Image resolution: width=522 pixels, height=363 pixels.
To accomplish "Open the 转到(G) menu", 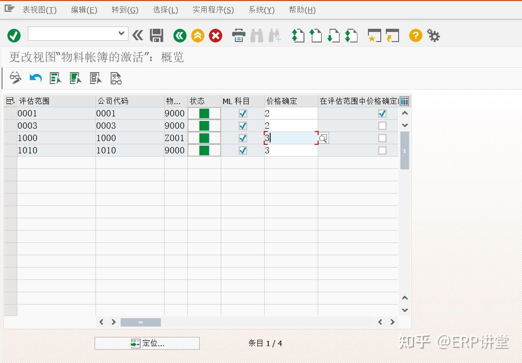I will 125,10.
